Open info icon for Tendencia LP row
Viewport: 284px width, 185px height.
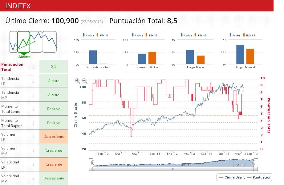pos(34,81)
